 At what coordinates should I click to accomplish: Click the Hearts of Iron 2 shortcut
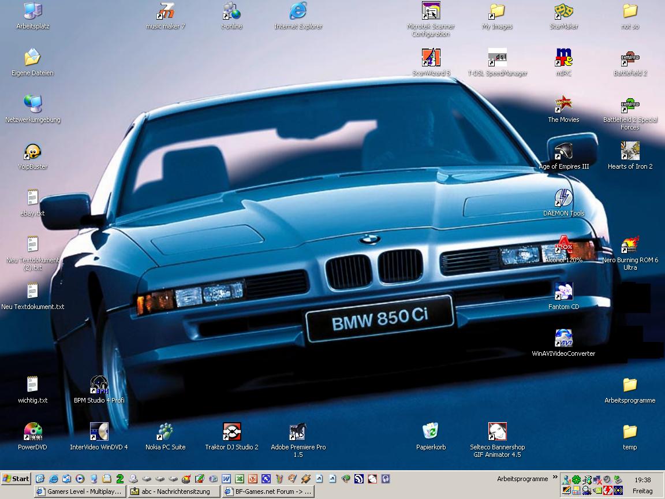[630, 152]
